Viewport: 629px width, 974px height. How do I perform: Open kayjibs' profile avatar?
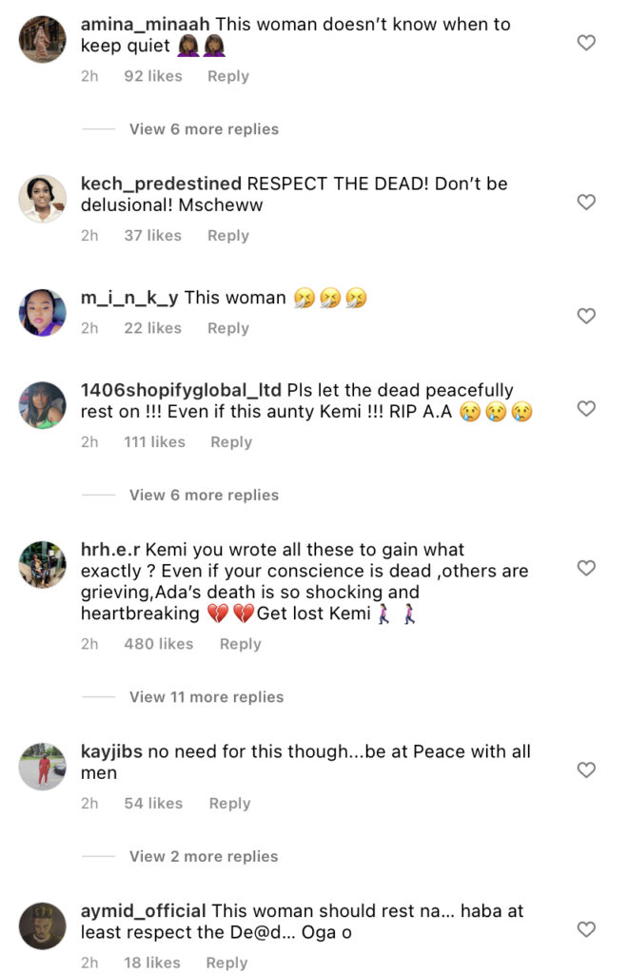point(43,767)
